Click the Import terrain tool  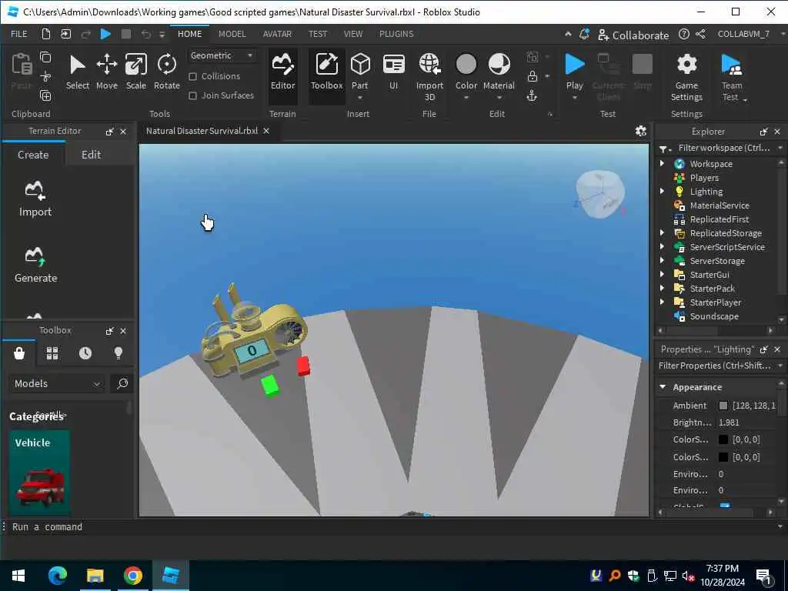pos(35,199)
